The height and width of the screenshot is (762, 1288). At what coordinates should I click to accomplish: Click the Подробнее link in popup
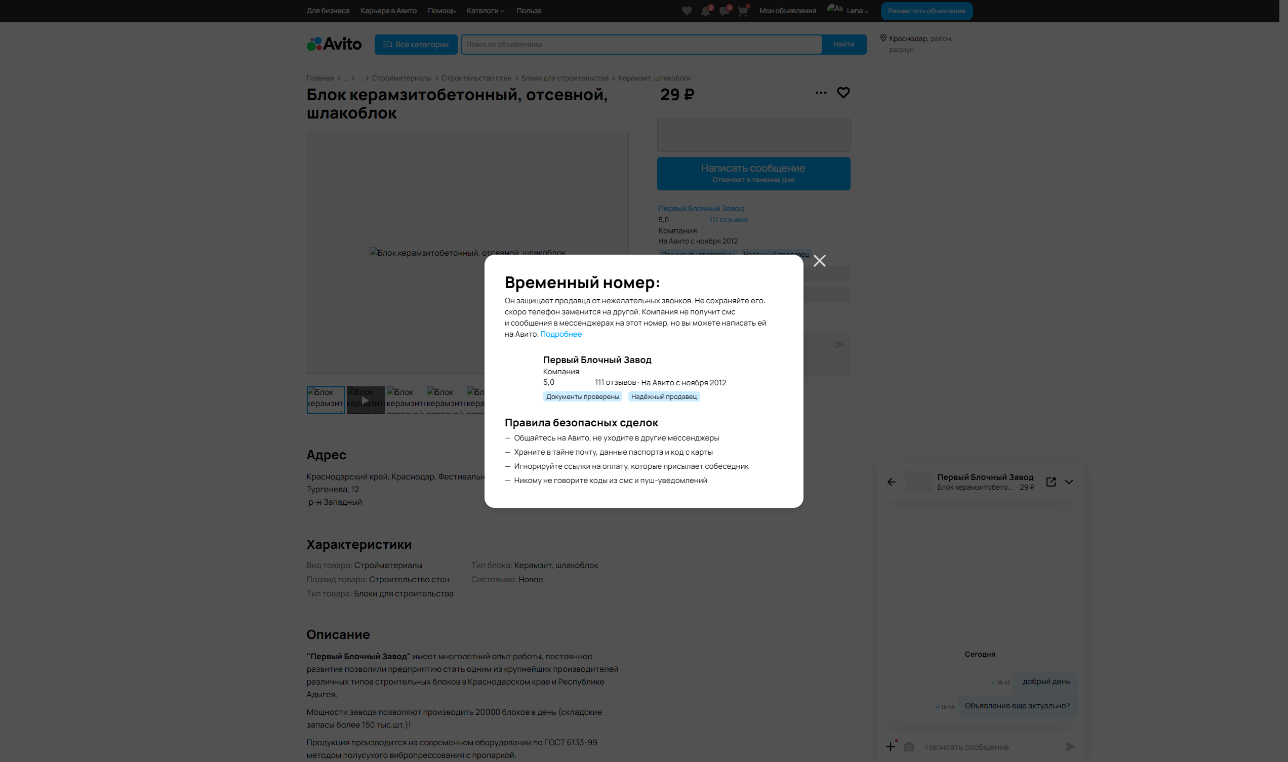tap(560, 334)
